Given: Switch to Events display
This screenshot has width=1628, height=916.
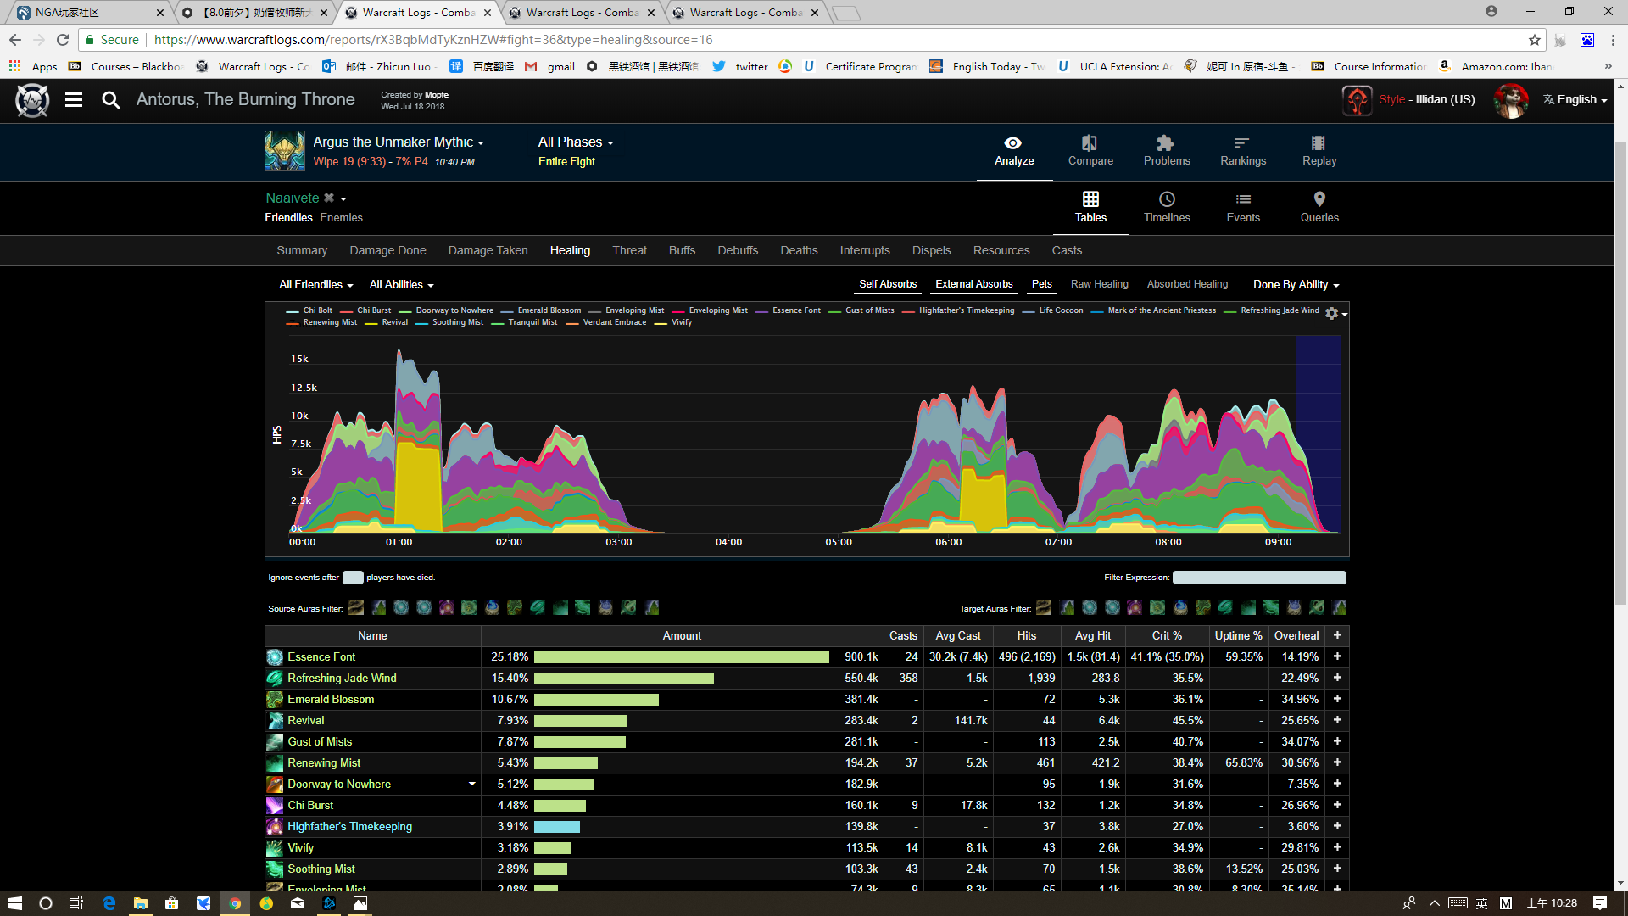Looking at the screenshot, I should click(x=1243, y=207).
